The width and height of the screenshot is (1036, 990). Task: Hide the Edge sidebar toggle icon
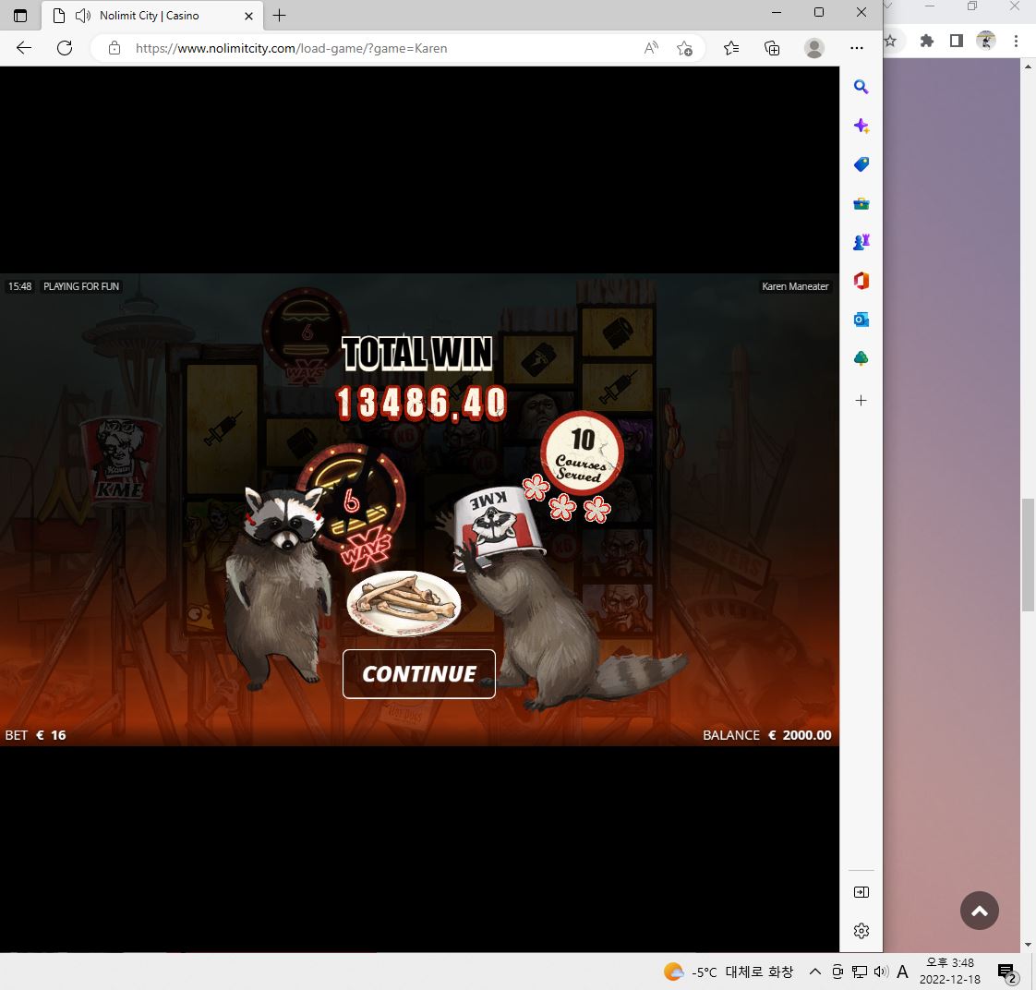(861, 892)
